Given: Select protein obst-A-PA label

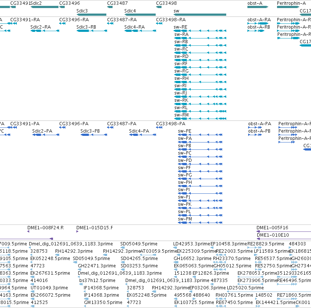Looking at the screenshot, I should point(259,124).
